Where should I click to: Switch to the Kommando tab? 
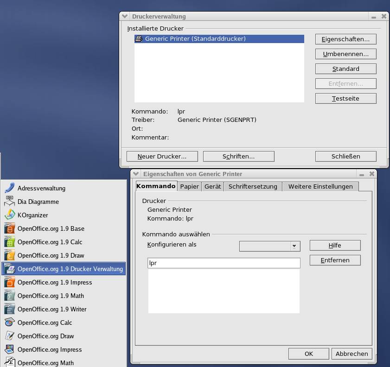[x=156, y=186]
